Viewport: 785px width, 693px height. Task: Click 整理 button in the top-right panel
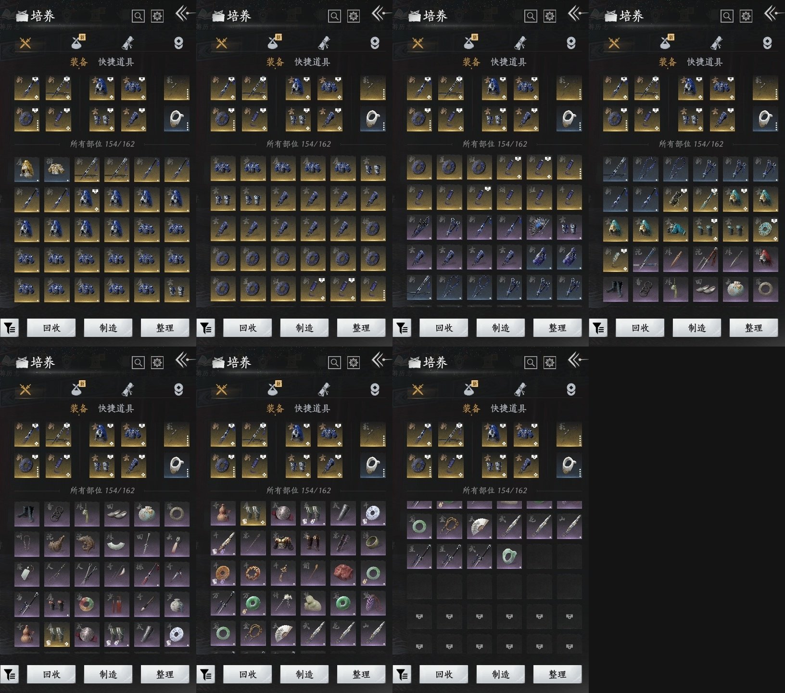pyautogui.click(x=753, y=328)
